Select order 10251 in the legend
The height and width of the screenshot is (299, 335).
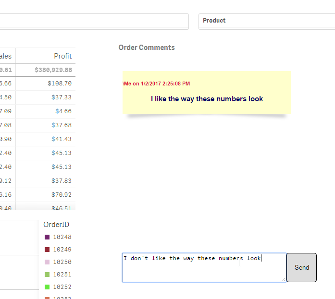pos(62,275)
